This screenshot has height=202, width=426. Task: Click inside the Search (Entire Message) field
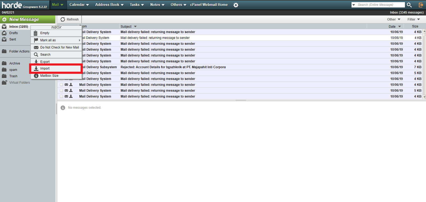coord(381,5)
